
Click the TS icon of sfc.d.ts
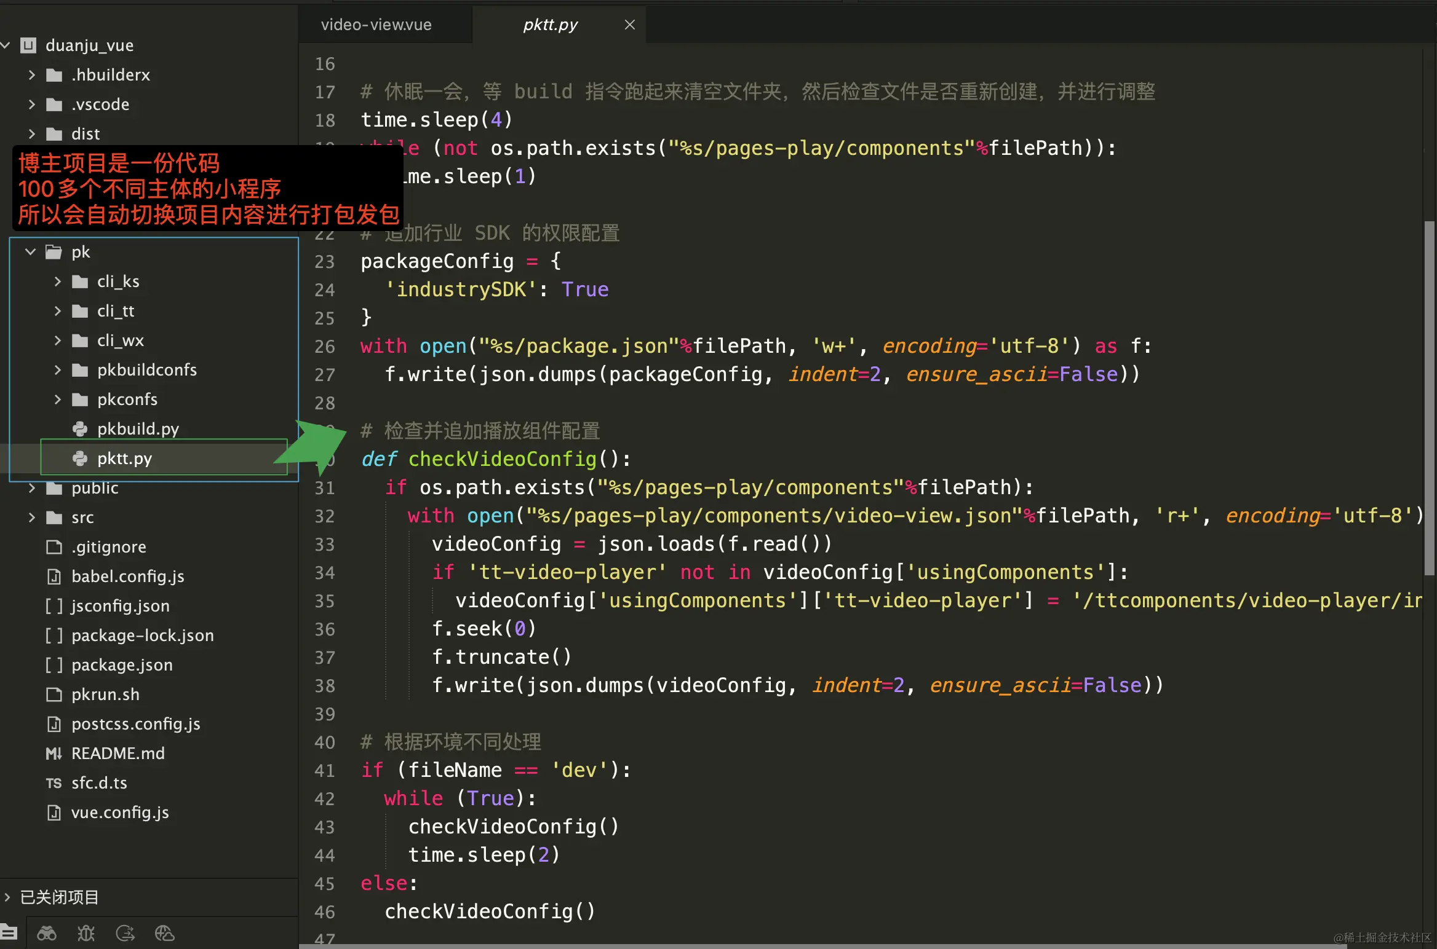54,783
